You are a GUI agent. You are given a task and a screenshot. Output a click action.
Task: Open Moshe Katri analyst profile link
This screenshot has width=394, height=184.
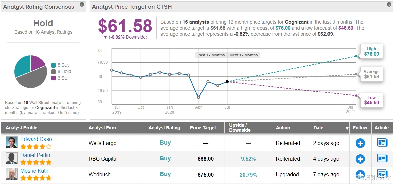pyautogui.click(x=34, y=171)
